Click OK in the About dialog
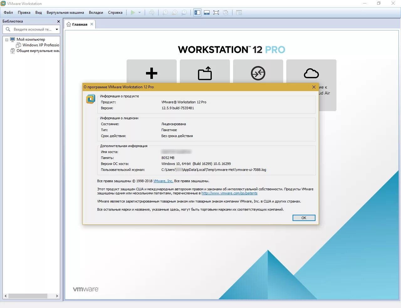Screen dimensions: 401x308 click(304, 218)
